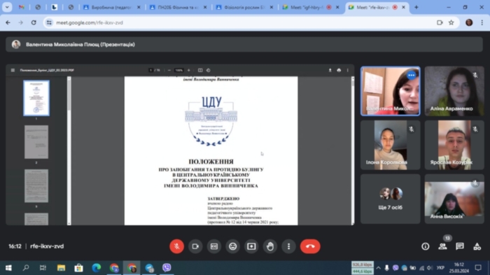Viewport: 490px width, 275px height.
Task: Open the more options menu in Meet controls
Action: tap(288, 246)
